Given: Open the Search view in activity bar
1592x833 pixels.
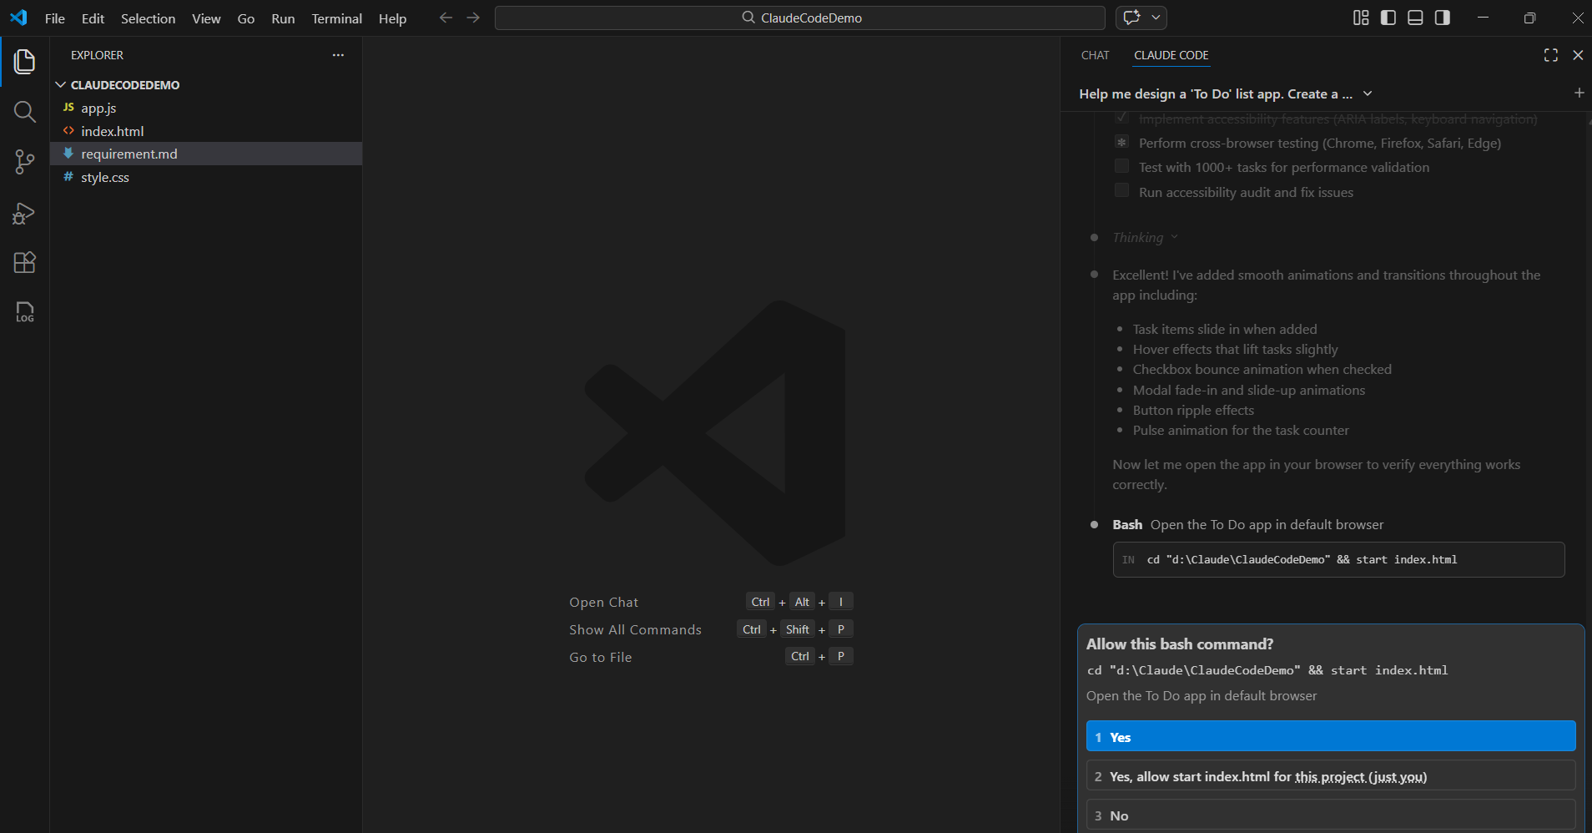Looking at the screenshot, I should 24,112.
